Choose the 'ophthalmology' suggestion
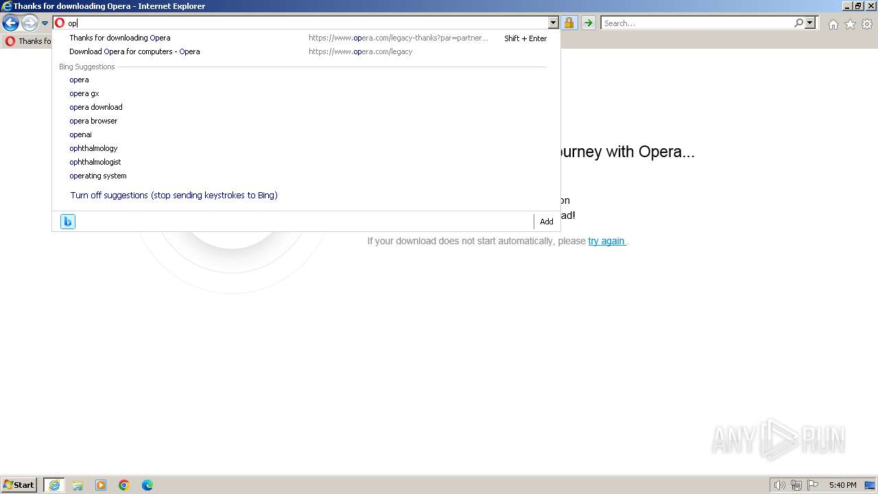The height and width of the screenshot is (494, 878). pos(306,148)
